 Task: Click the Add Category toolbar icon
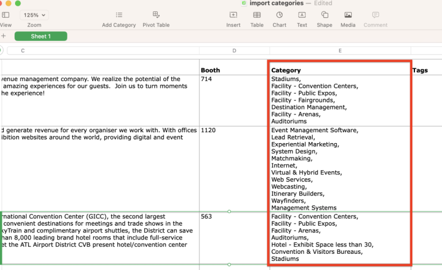(119, 15)
